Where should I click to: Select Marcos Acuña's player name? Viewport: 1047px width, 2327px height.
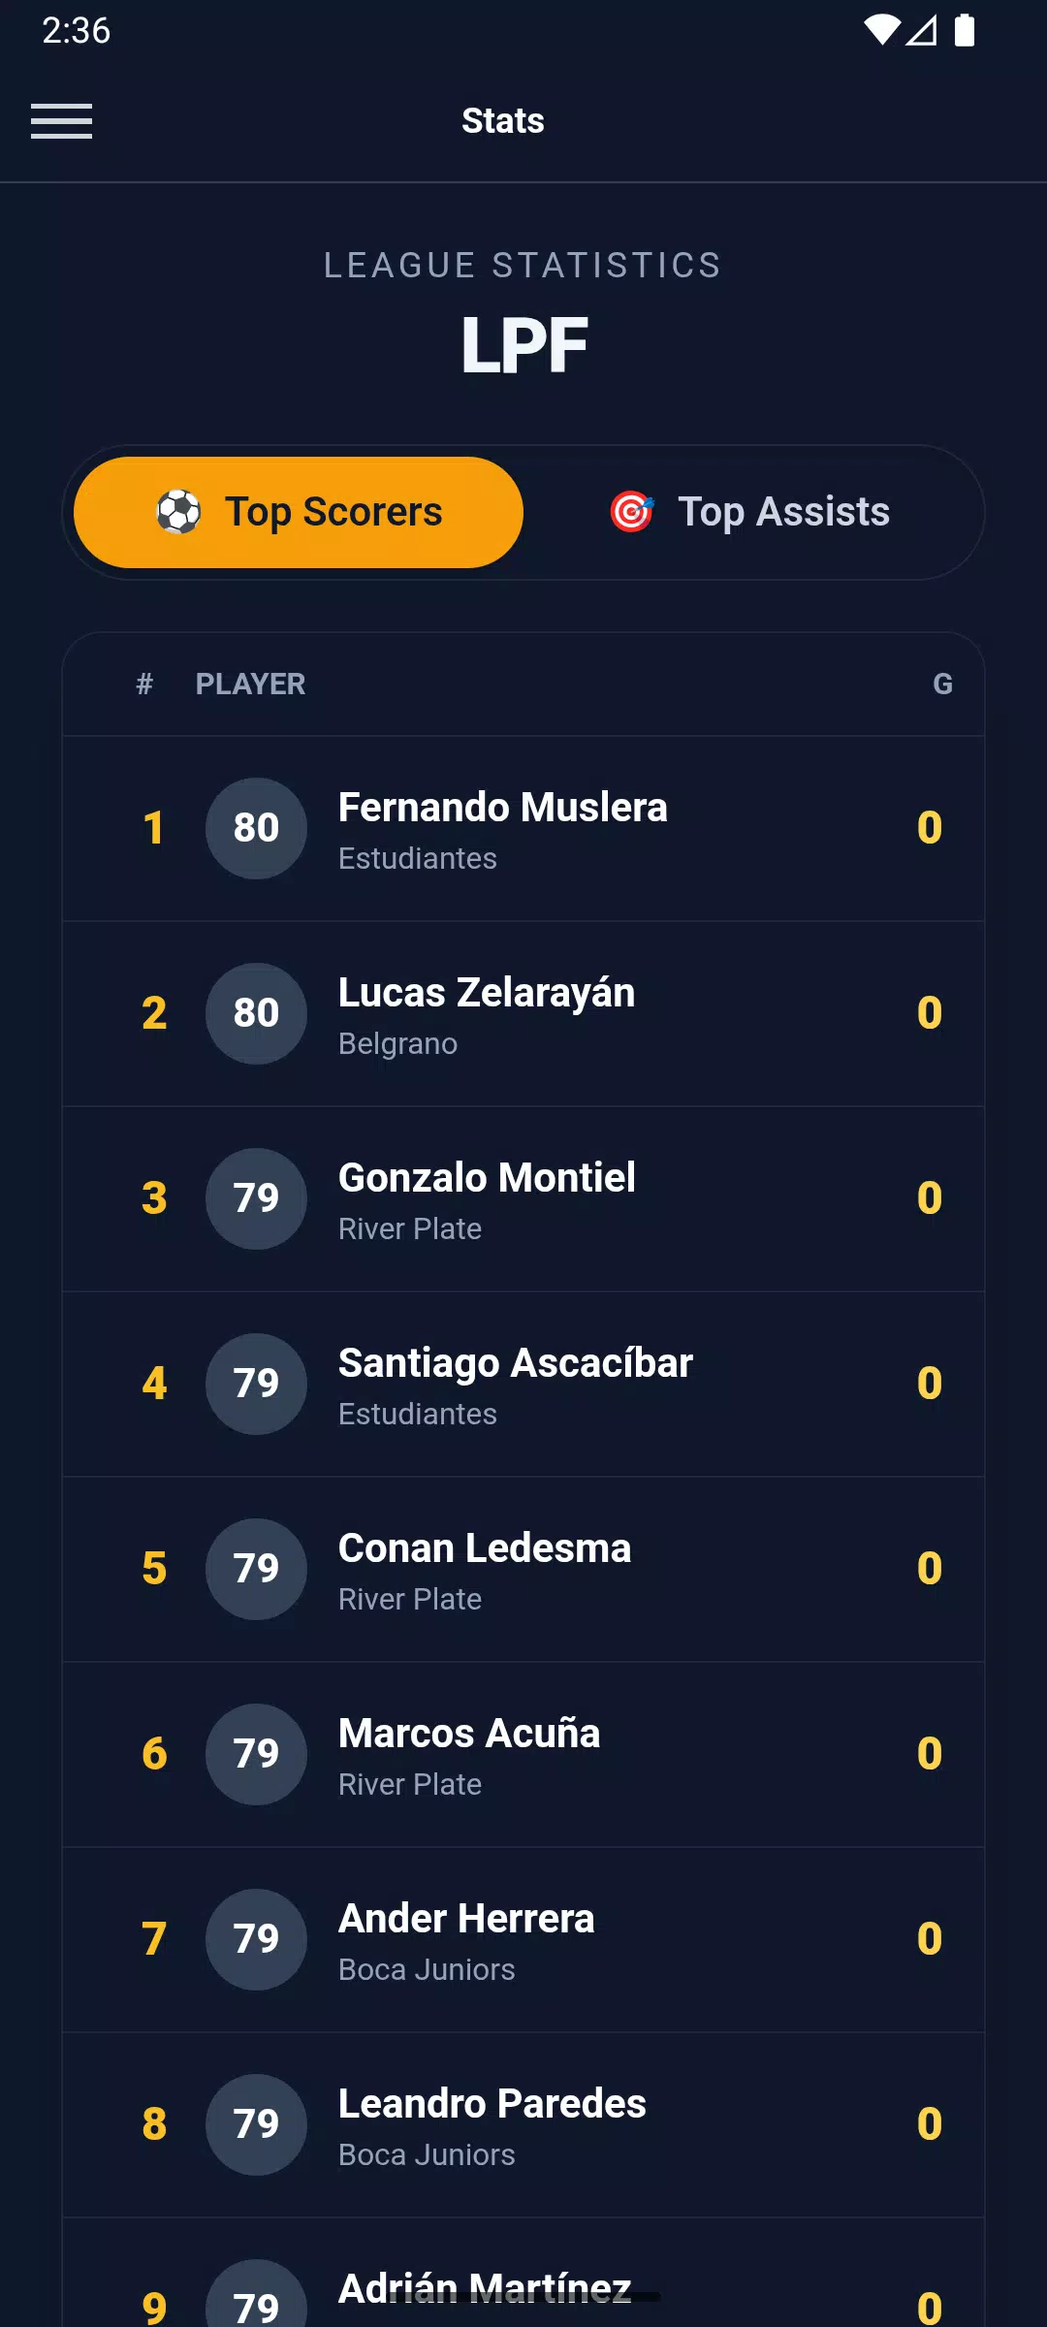tap(469, 1734)
